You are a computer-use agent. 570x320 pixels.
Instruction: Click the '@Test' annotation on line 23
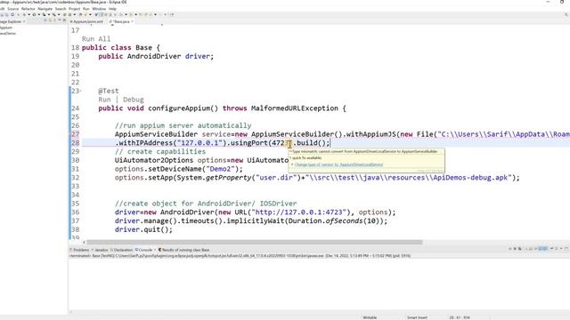point(109,91)
